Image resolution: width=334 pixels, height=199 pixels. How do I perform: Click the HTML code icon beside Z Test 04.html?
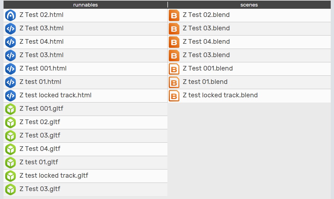[x=10, y=42]
